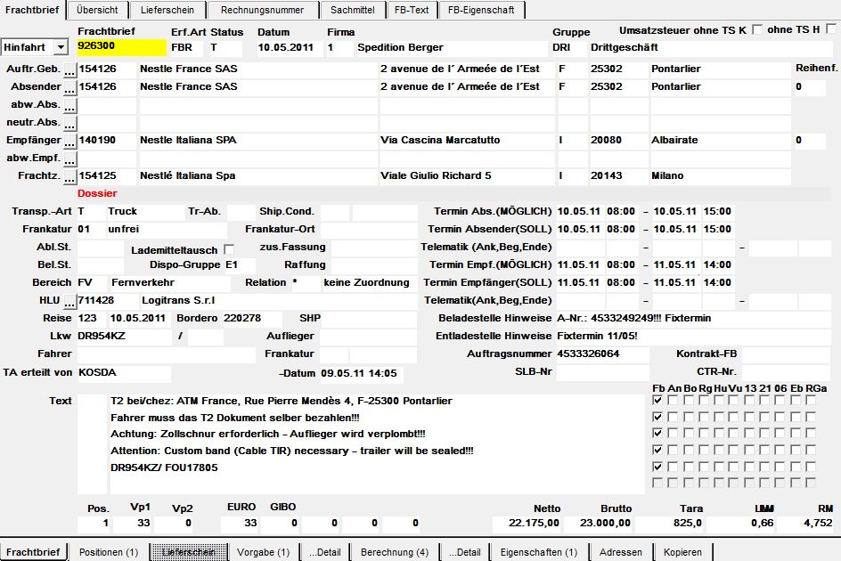Open lookup button next to Empfänger
841x561 pixels.
click(x=69, y=142)
